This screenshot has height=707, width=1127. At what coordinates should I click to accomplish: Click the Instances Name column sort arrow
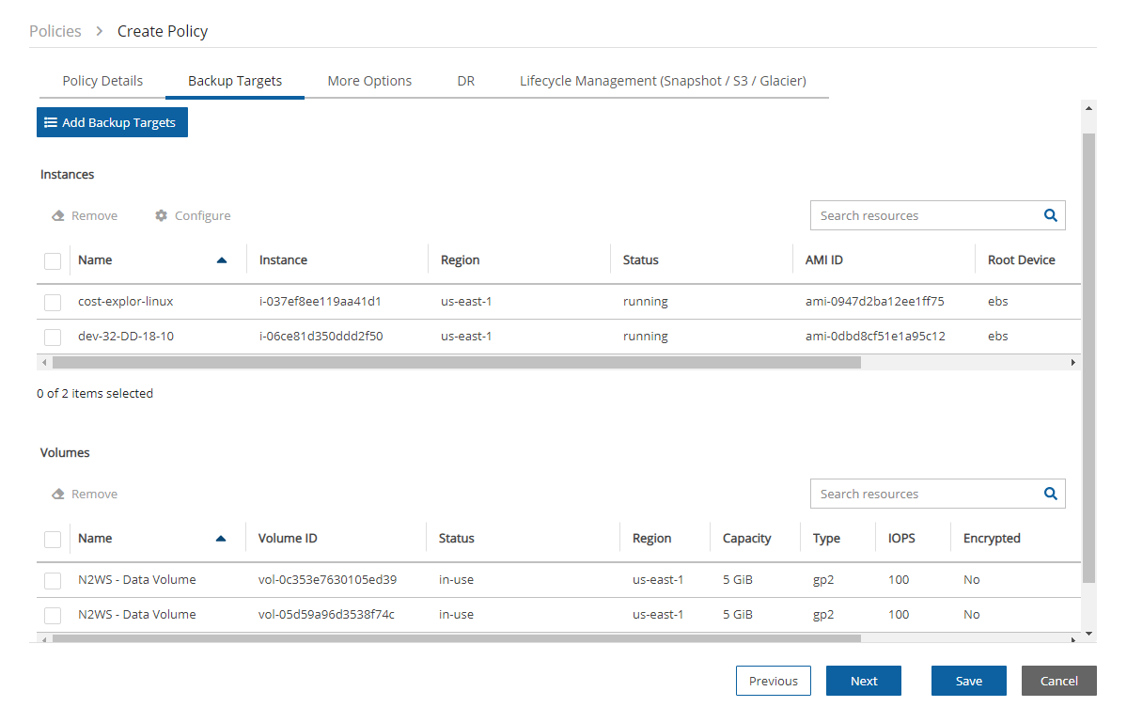point(222,260)
